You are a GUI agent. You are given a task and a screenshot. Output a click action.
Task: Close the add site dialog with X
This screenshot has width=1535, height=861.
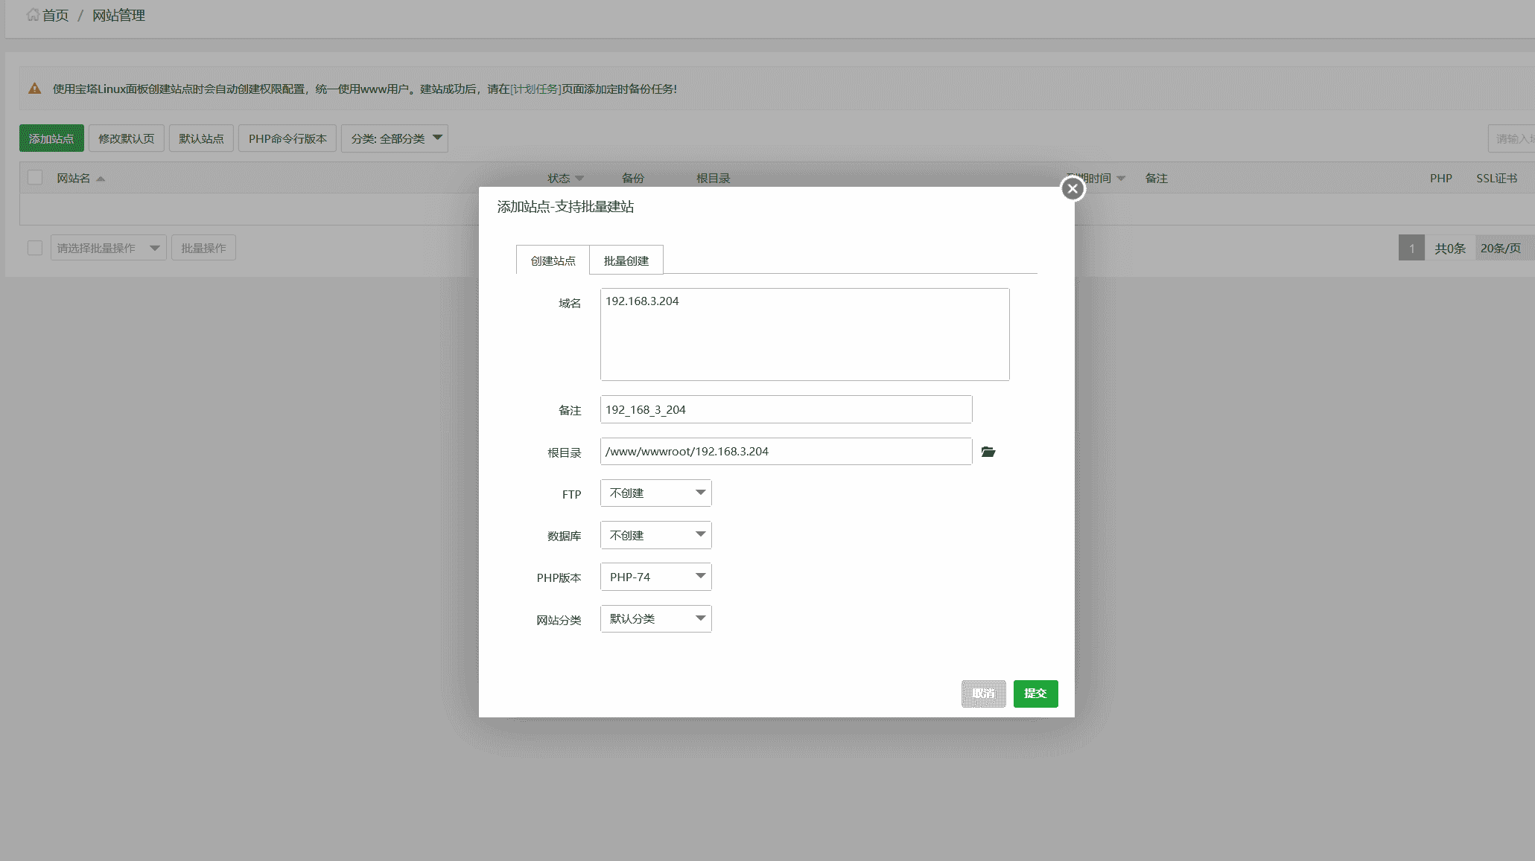[1072, 188]
